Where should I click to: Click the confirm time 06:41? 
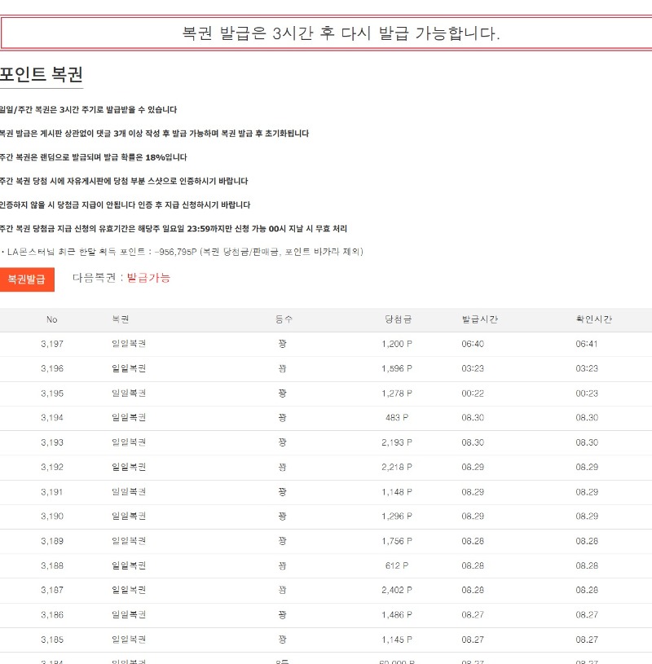587,344
